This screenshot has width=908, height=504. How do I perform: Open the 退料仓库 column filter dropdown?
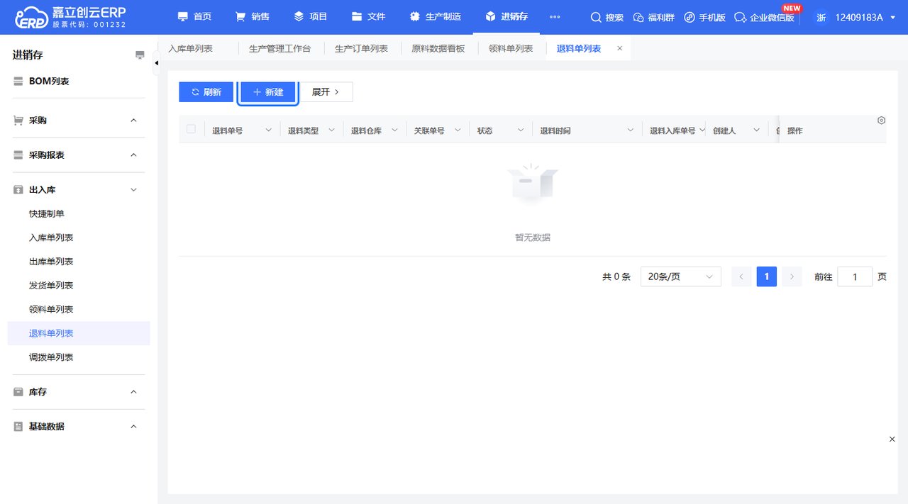tap(394, 130)
